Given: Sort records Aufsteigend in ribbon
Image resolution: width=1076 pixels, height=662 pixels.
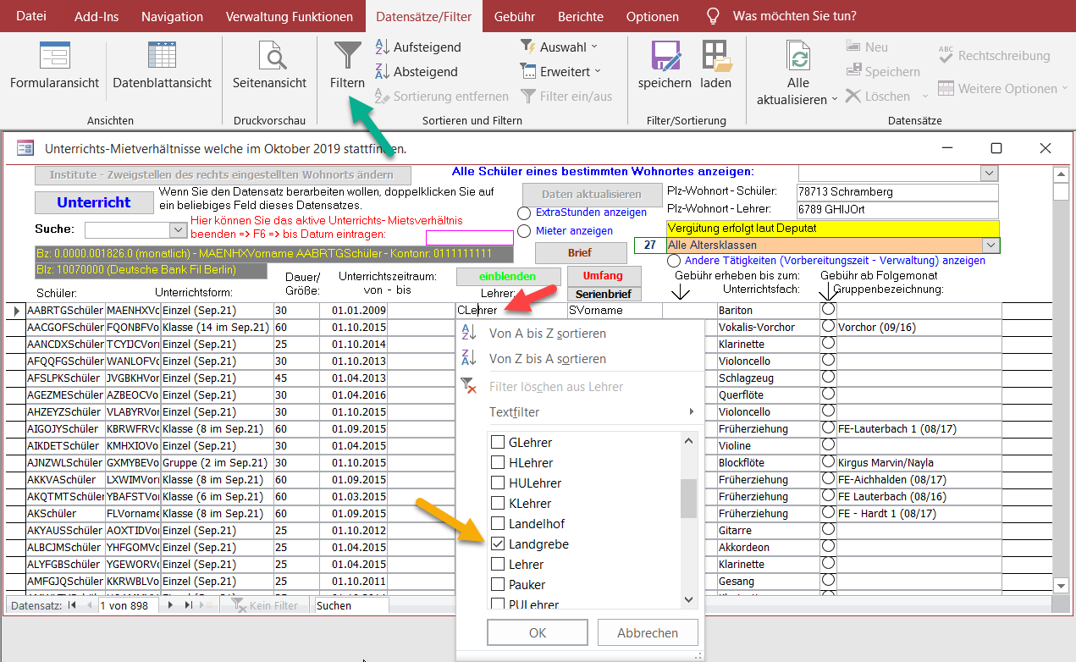Looking at the screenshot, I should (x=418, y=47).
